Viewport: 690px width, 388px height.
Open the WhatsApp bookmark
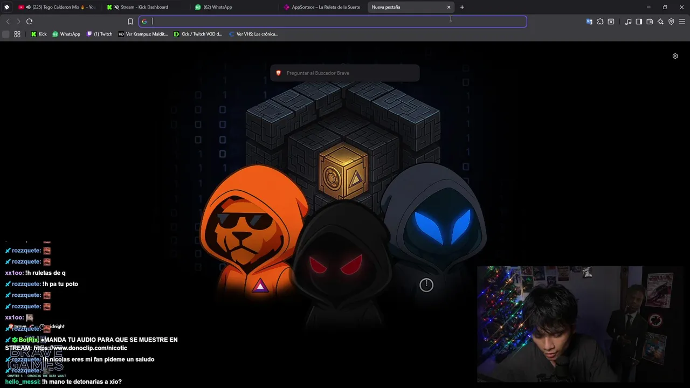pyautogui.click(x=66, y=34)
